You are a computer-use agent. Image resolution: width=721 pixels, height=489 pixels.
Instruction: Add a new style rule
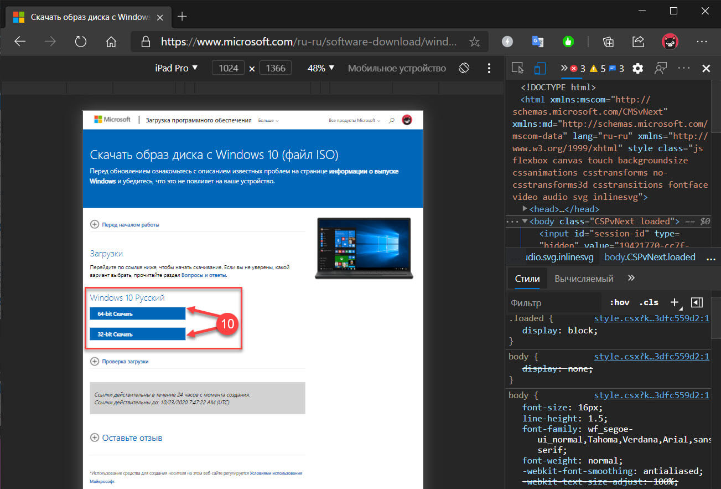click(x=674, y=302)
